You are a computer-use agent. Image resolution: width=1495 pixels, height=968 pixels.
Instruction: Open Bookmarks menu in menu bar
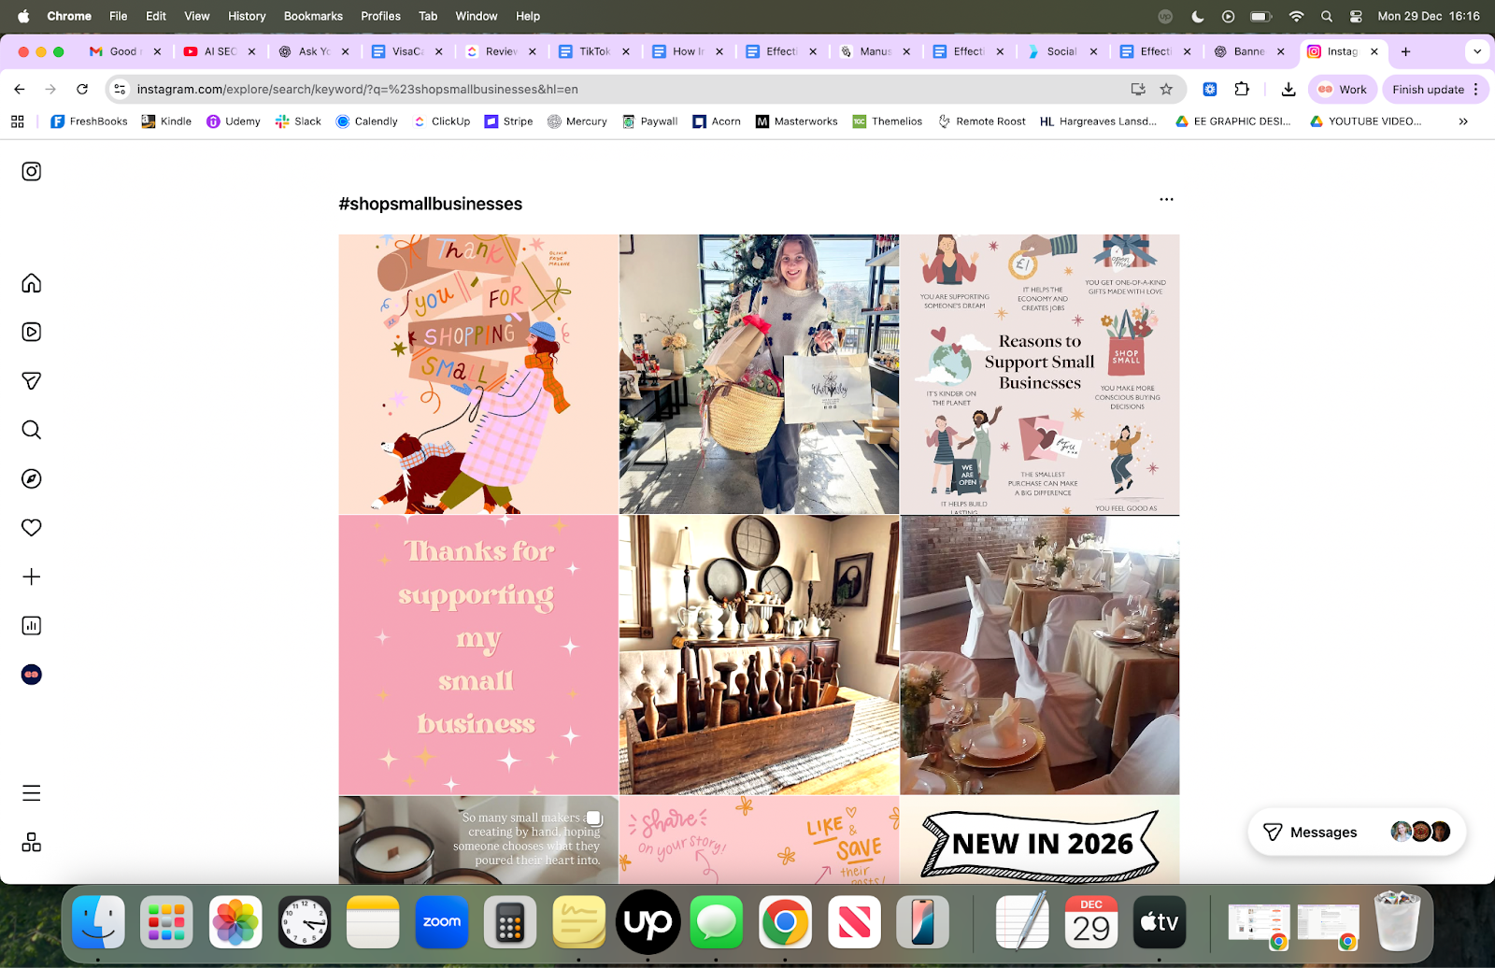click(x=313, y=16)
